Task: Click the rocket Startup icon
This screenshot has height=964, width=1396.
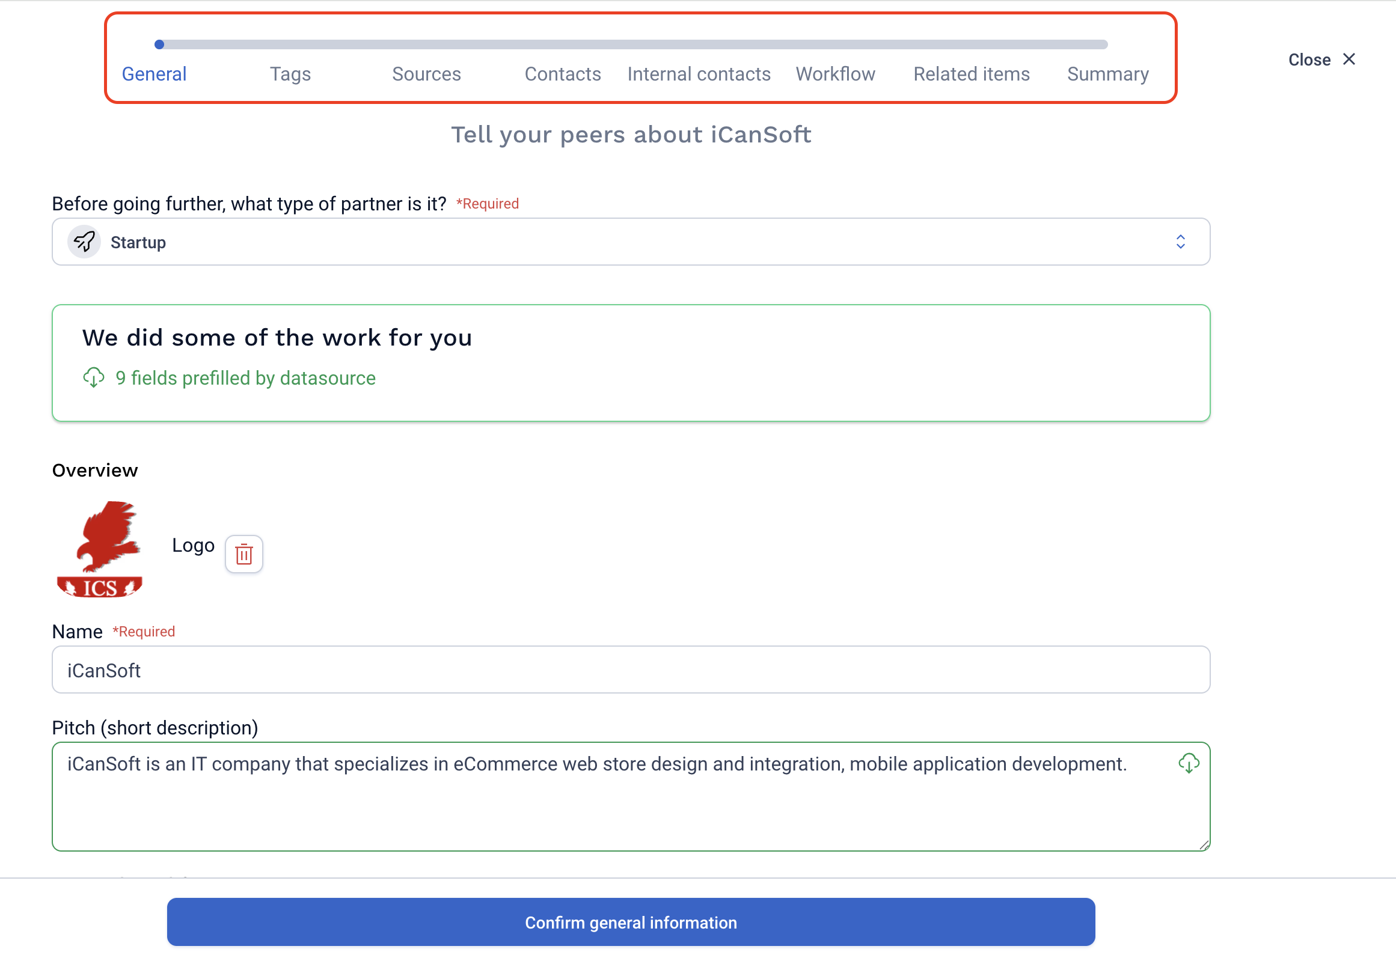Action: (x=84, y=242)
